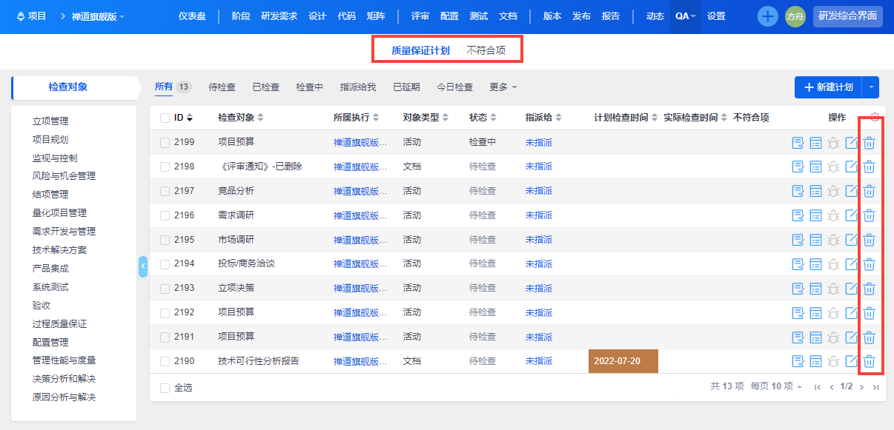
Task: Open table column settings gear icon
Action: (875, 117)
